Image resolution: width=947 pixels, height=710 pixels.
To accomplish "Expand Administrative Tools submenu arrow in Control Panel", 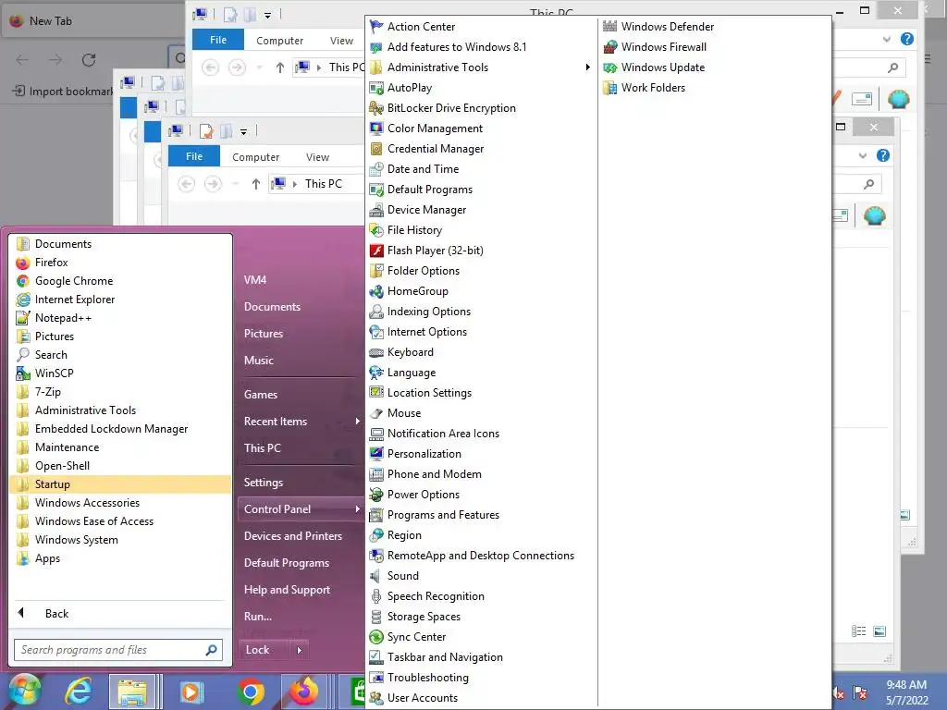I will tap(587, 67).
